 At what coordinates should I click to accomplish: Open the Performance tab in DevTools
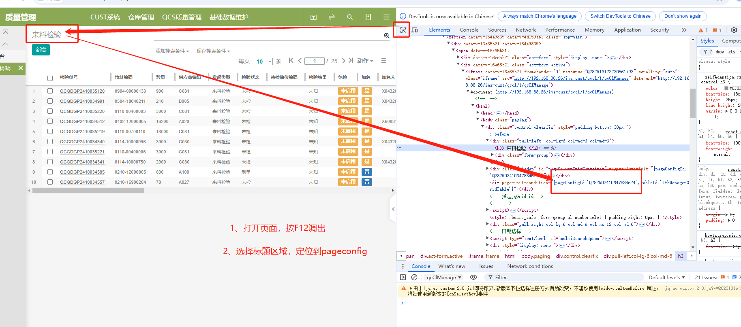[x=560, y=30]
